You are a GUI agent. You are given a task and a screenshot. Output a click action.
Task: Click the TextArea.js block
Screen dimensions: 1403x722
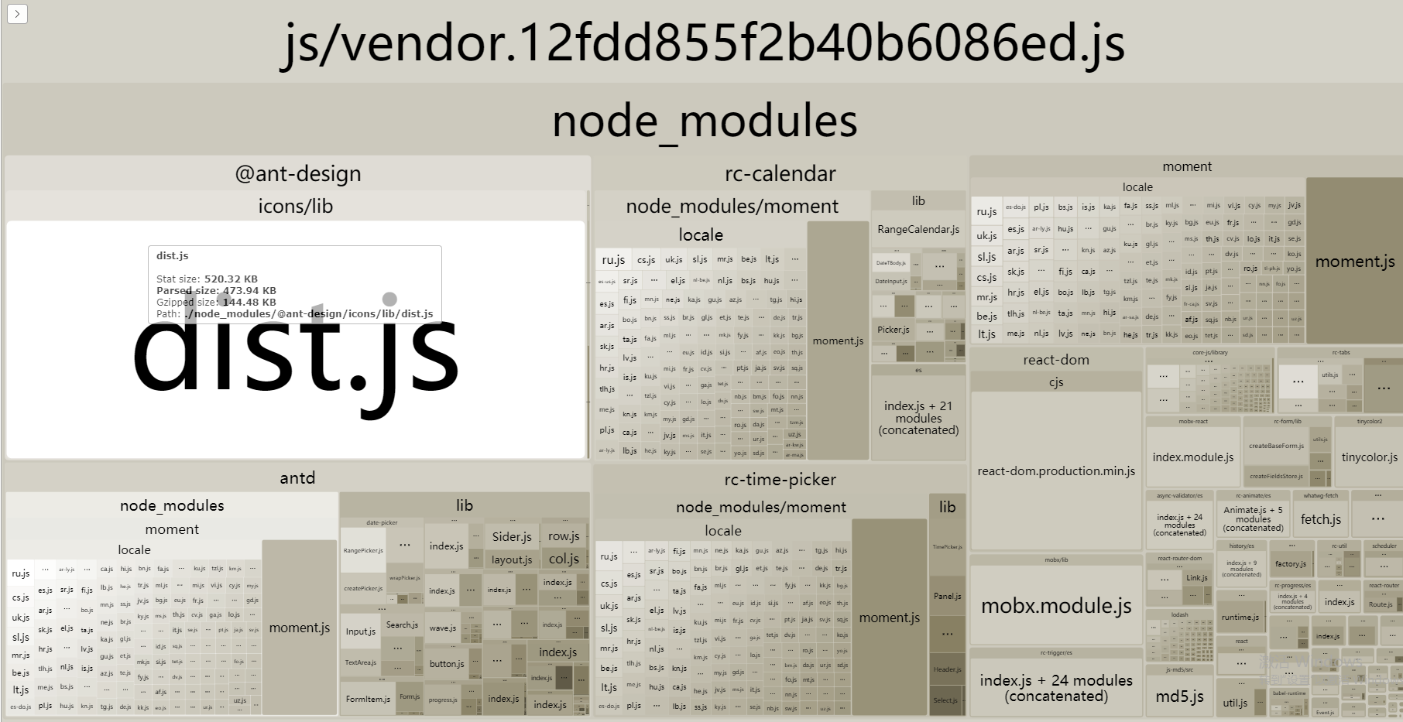tap(361, 662)
